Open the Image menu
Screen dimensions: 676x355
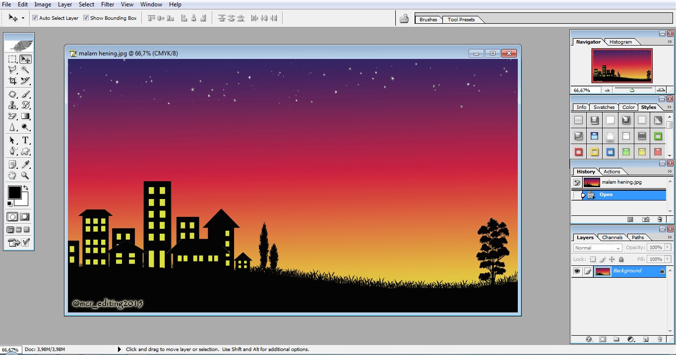(43, 4)
